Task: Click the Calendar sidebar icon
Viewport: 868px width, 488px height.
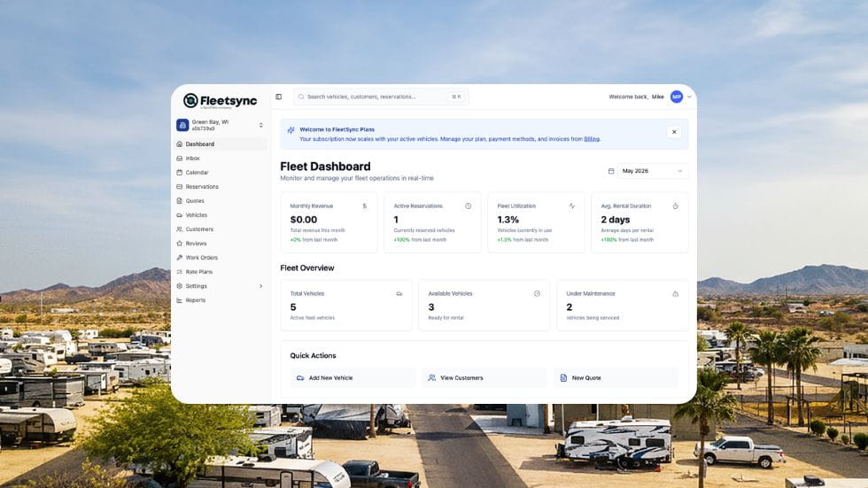Action: coord(179,173)
